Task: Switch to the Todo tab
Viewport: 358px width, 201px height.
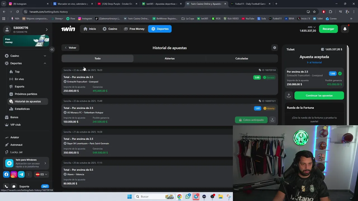Action: tap(98, 58)
